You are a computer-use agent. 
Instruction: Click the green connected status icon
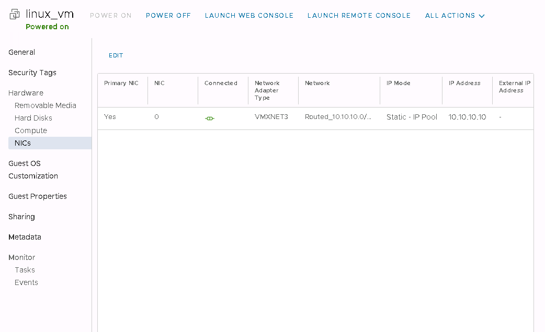209,118
